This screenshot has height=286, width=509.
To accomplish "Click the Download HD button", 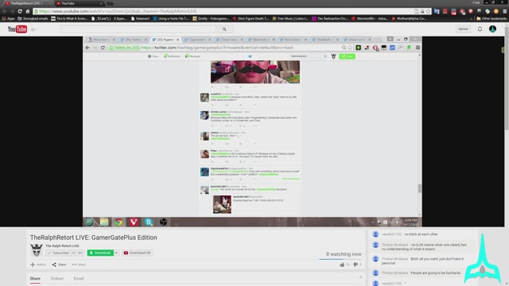I will point(138,253).
